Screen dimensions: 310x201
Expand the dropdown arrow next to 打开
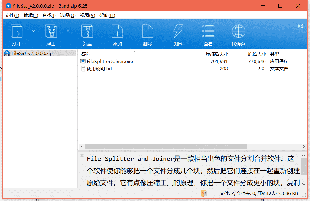tap(33, 31)
